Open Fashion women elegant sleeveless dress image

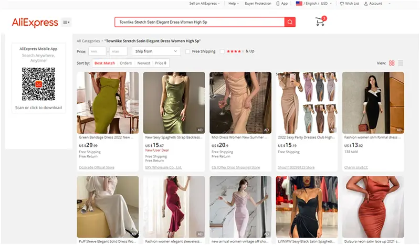tap(174, 207)
